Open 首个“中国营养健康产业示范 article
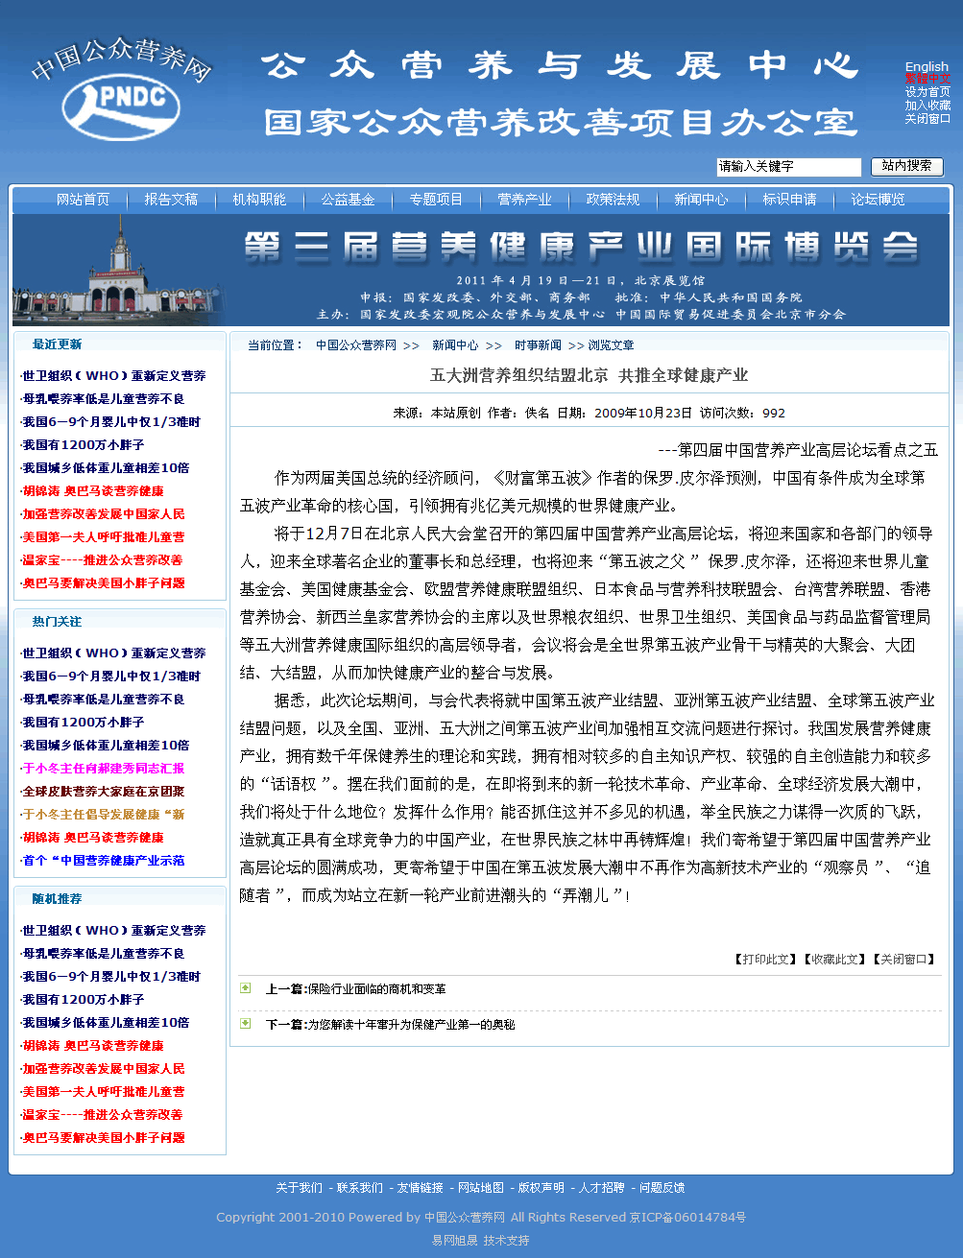 tap(104, 861)
